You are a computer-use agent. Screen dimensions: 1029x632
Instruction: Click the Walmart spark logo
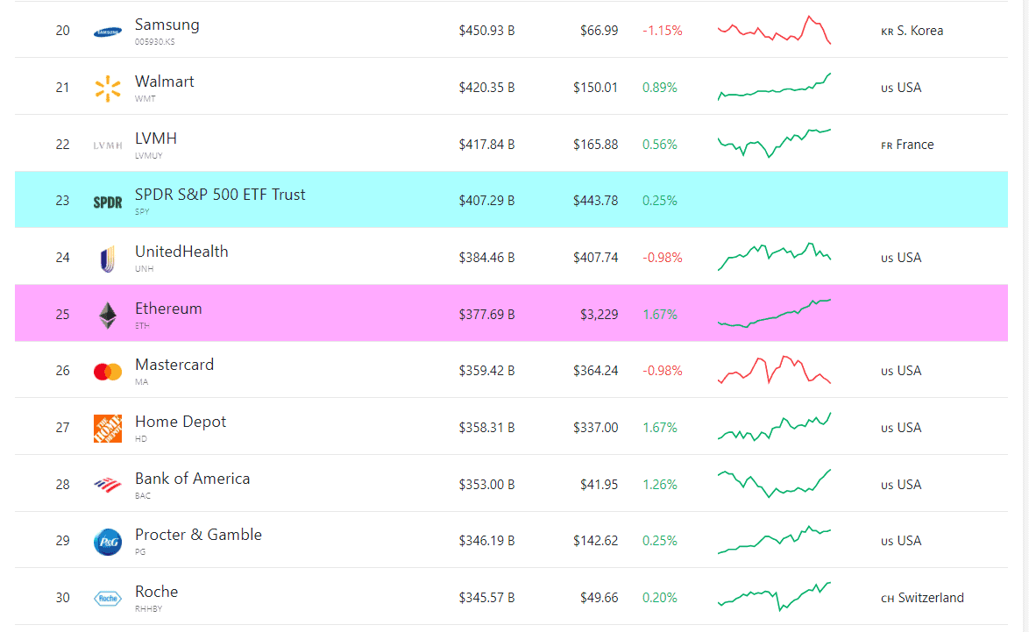pyautogui.click(x=108, y=89)
